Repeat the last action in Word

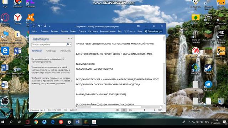pos(45,26)
